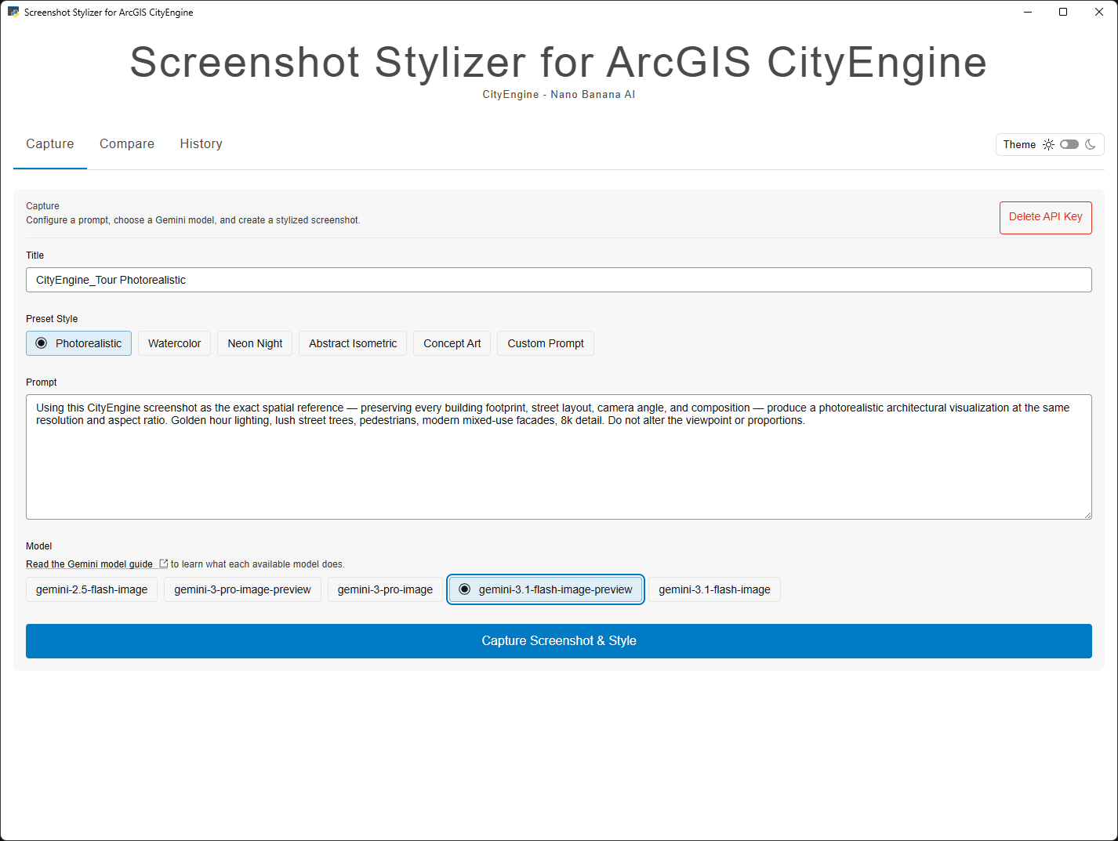Choose the Watercolor preset style

[x=174, y=343]
